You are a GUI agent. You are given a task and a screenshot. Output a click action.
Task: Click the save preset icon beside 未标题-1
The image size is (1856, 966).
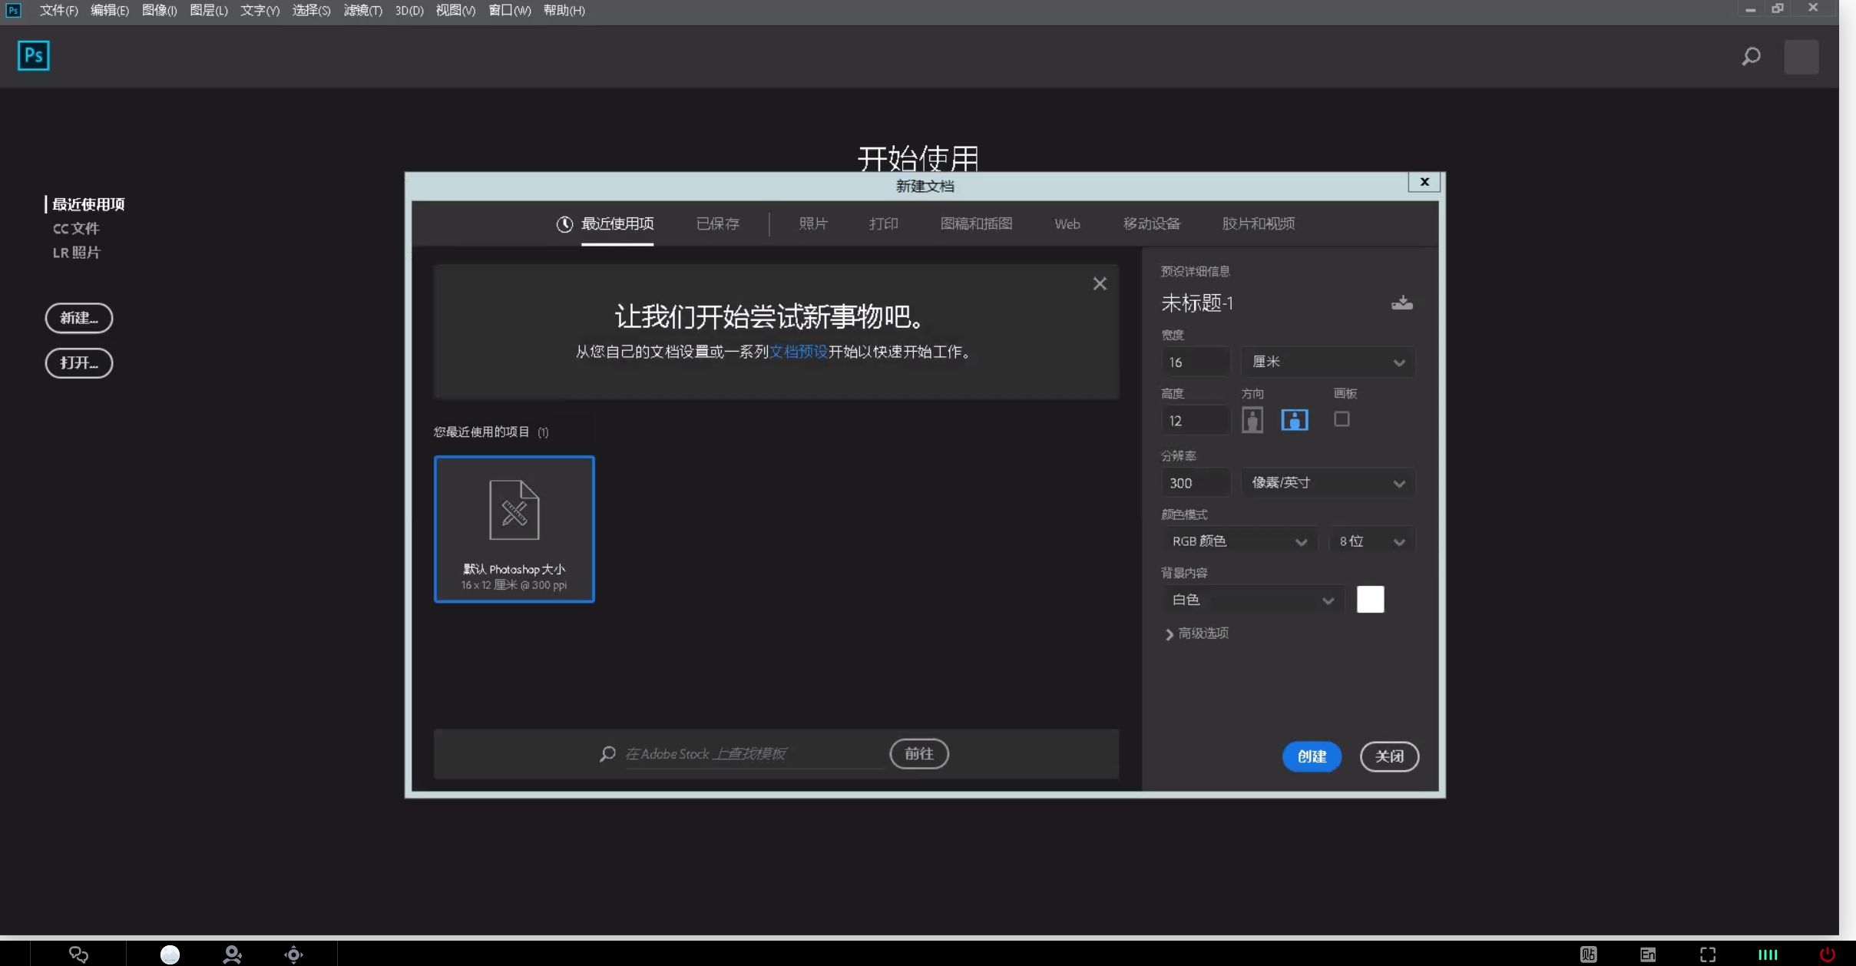[1401, 303]
